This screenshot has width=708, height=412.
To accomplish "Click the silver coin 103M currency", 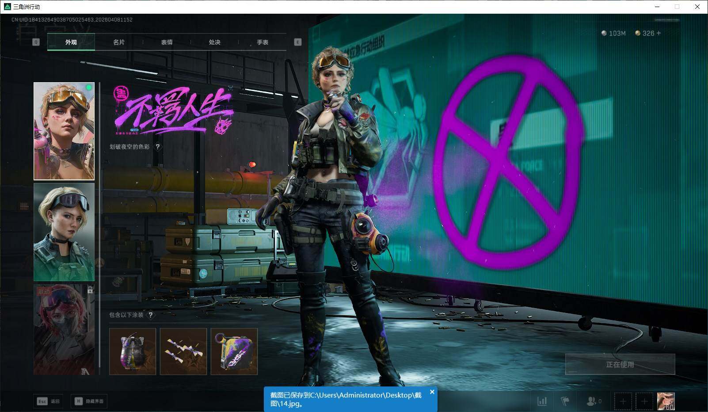I will 613,33.
